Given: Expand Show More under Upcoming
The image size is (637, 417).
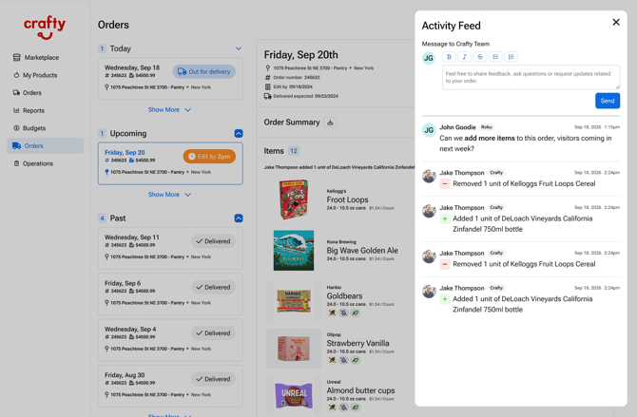Looking at the screenshot, I should pyautogui.click(x=169, y=195).
